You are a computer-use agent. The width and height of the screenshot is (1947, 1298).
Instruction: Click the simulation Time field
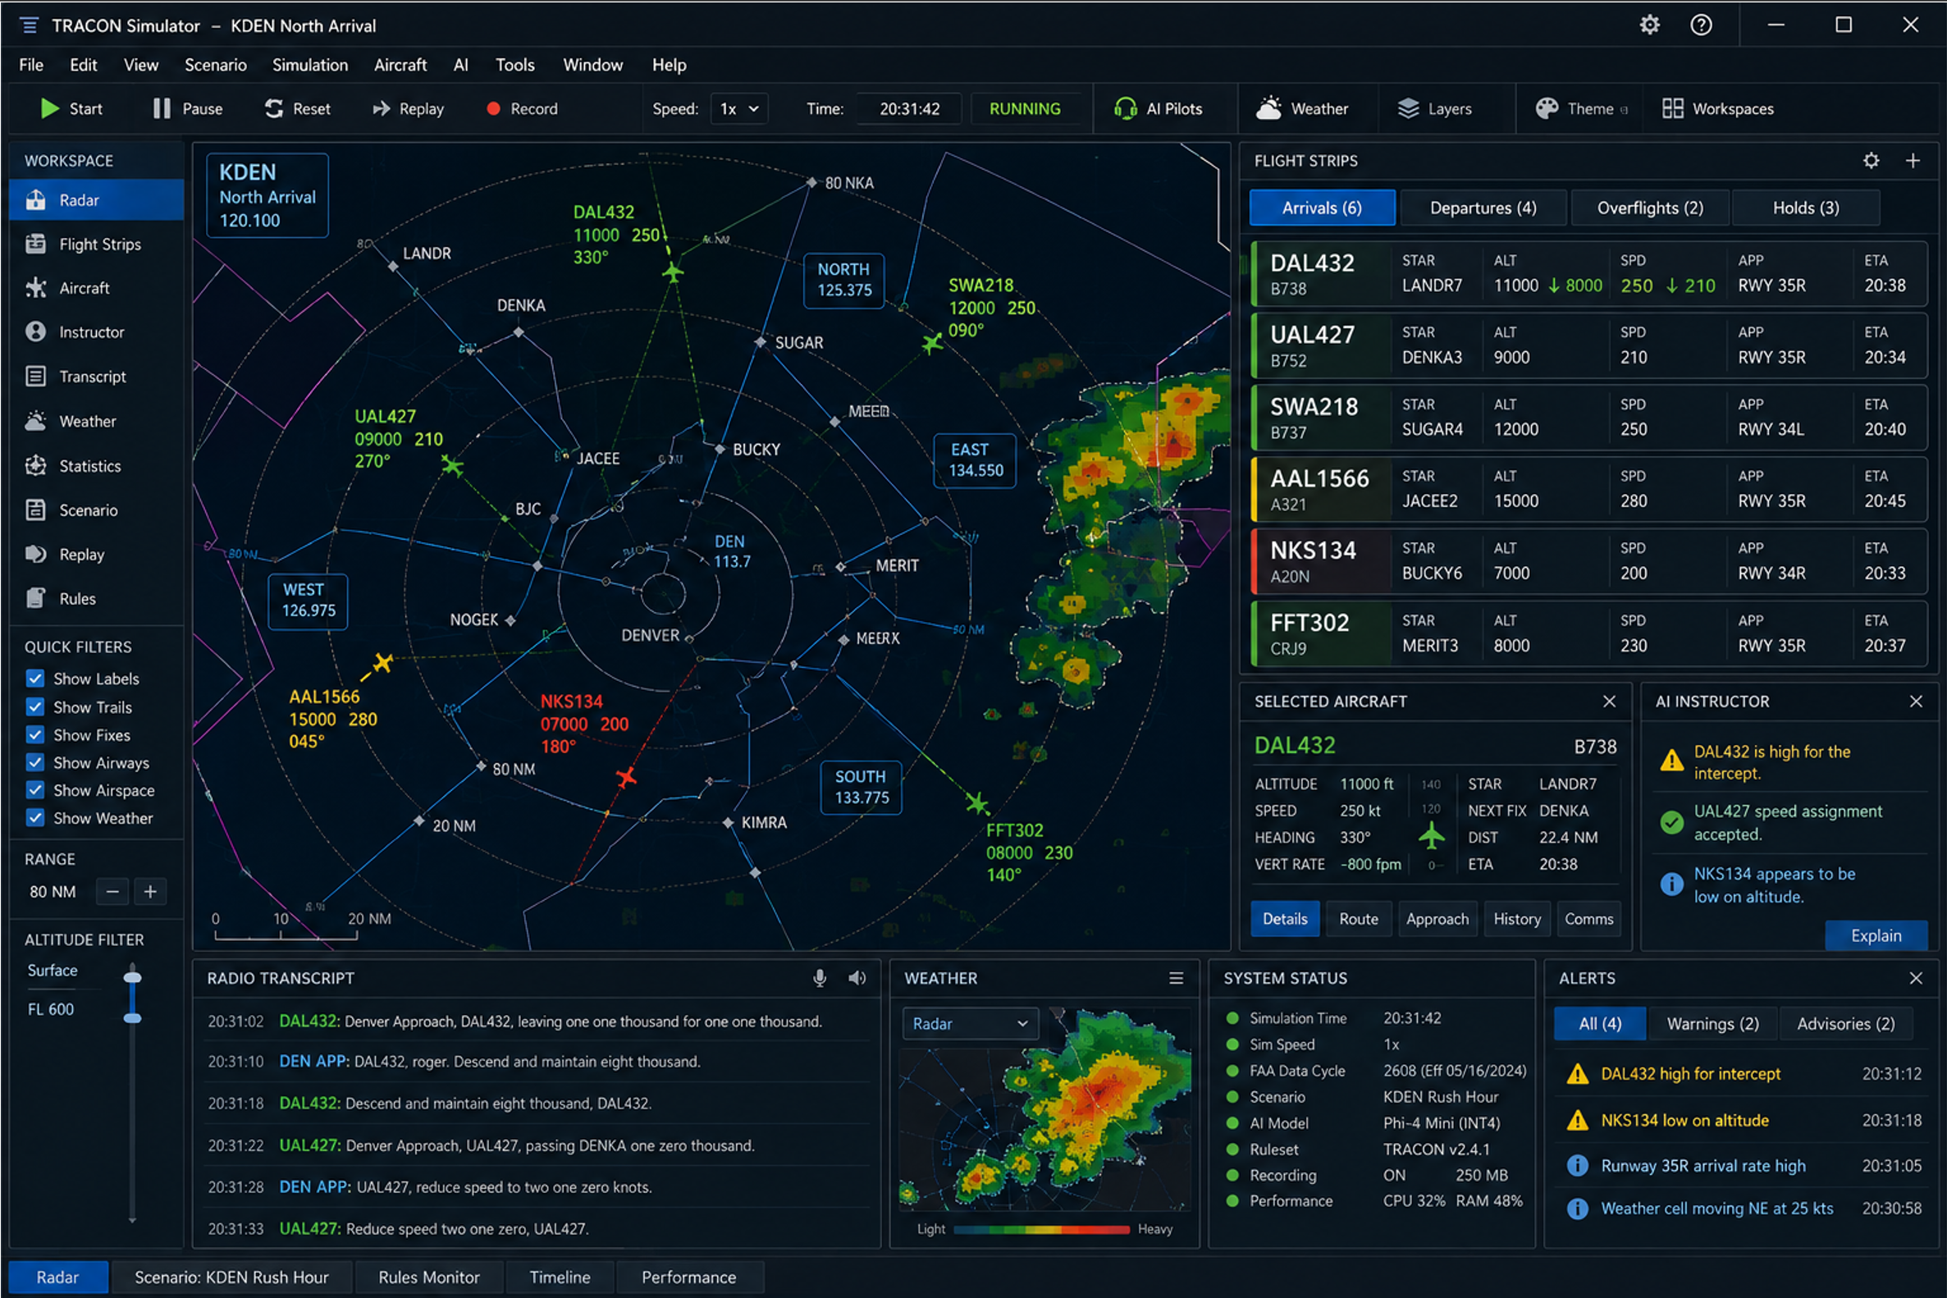coord(909,108)
